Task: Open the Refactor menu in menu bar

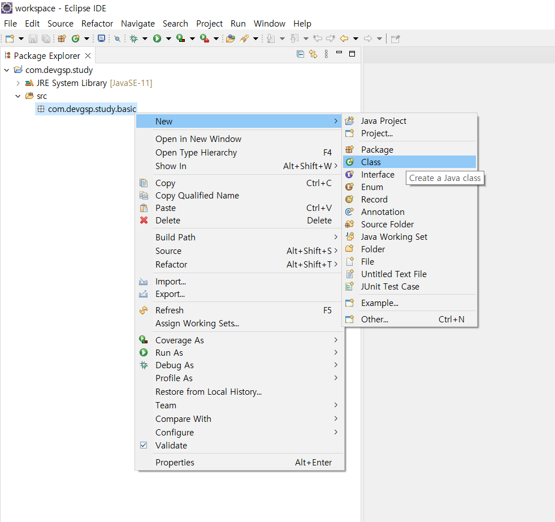Action: 97,23
